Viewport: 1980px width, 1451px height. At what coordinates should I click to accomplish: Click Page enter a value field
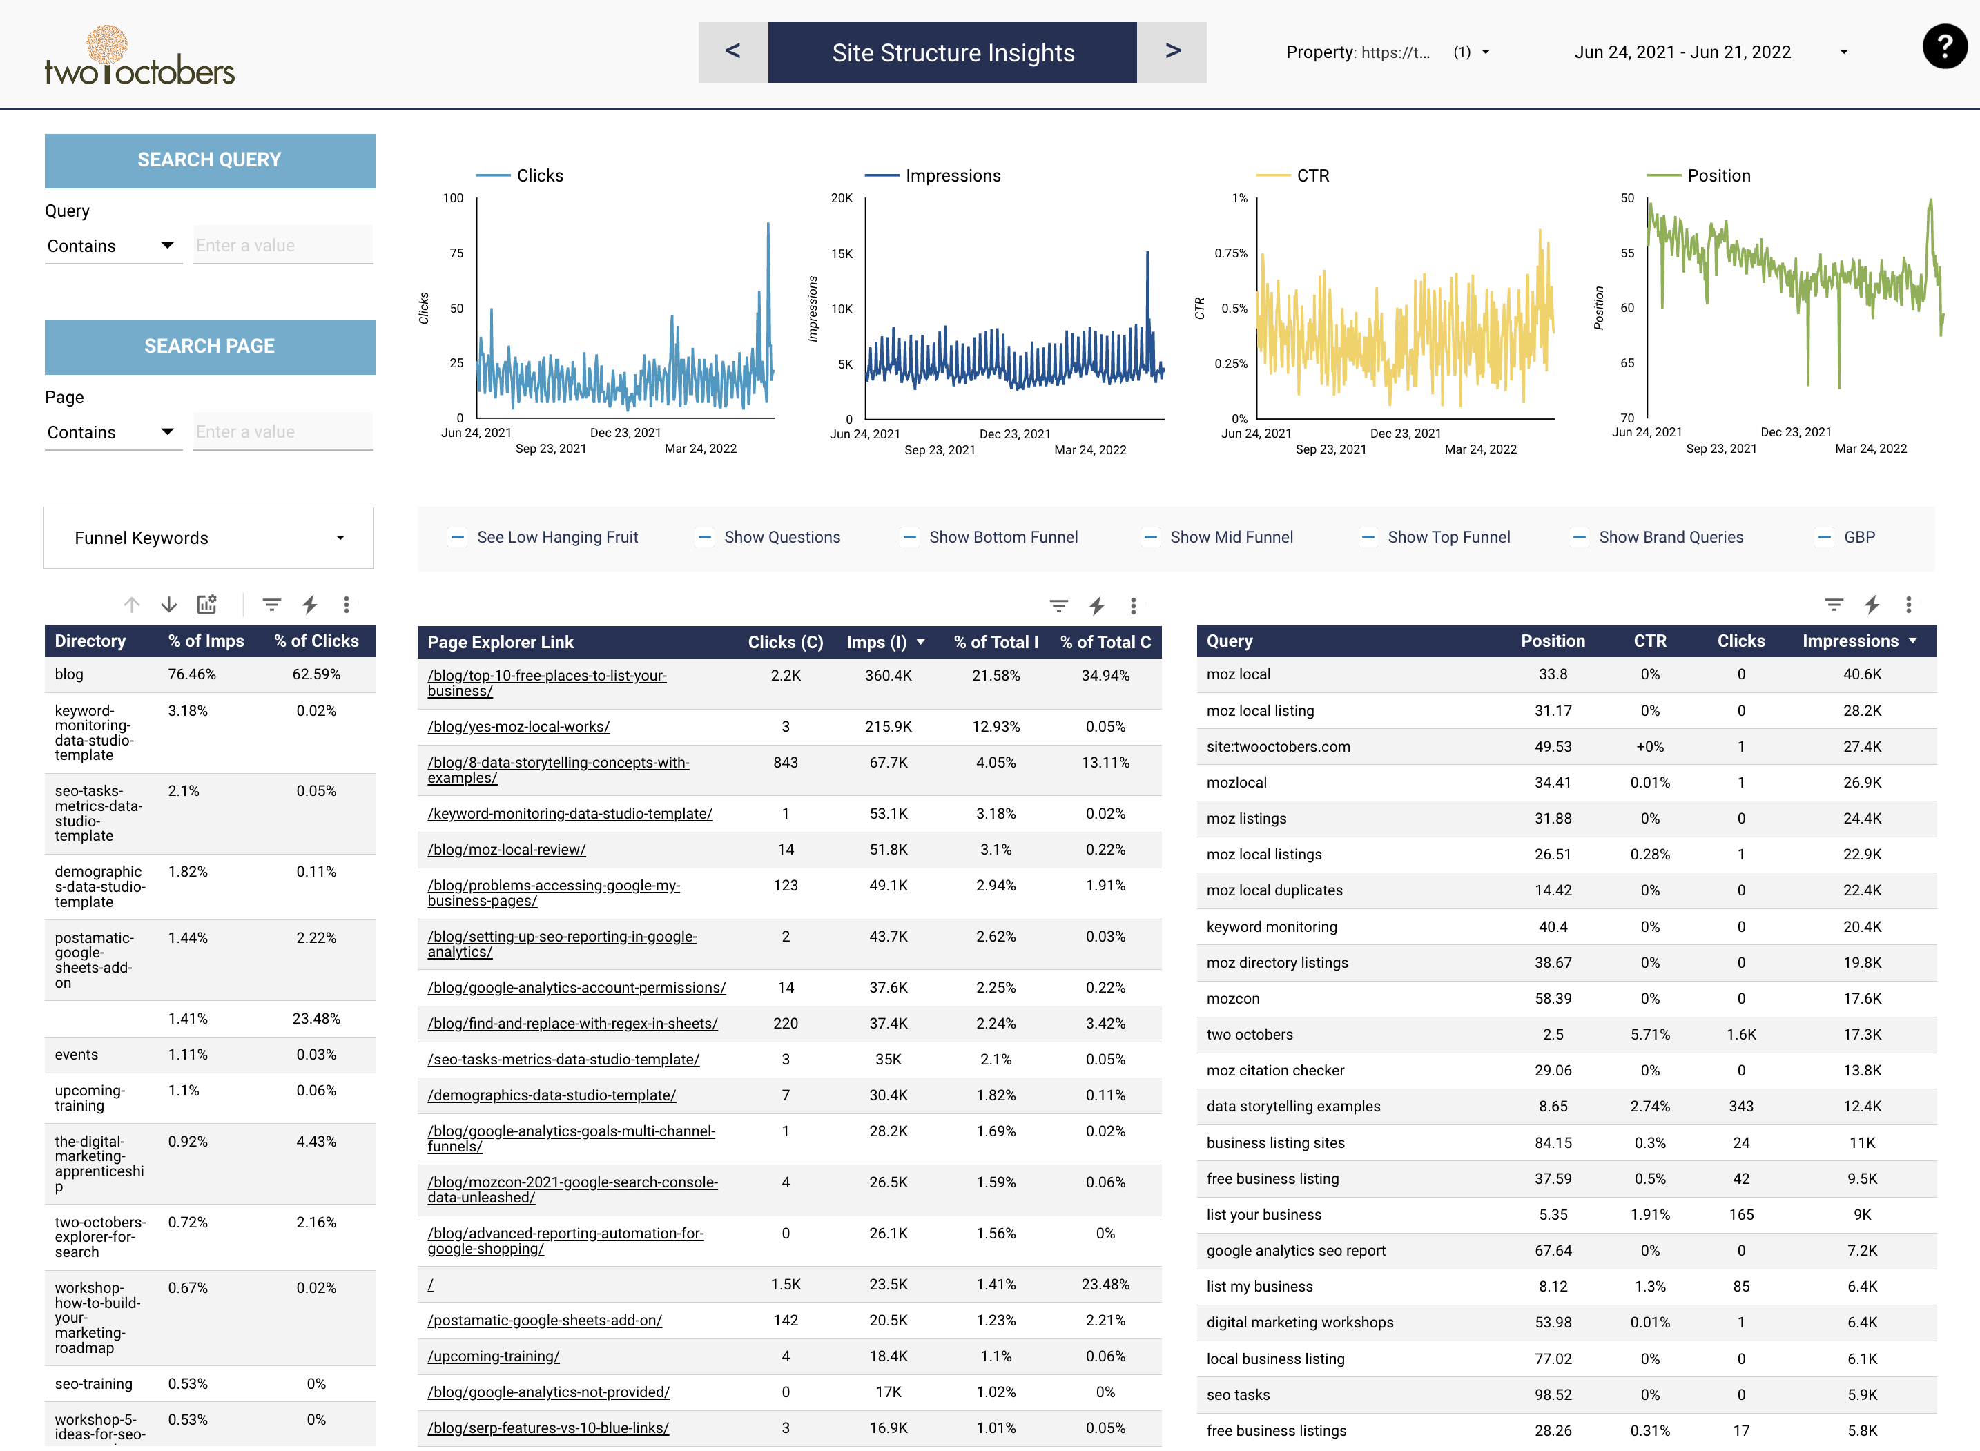(284, 431)
